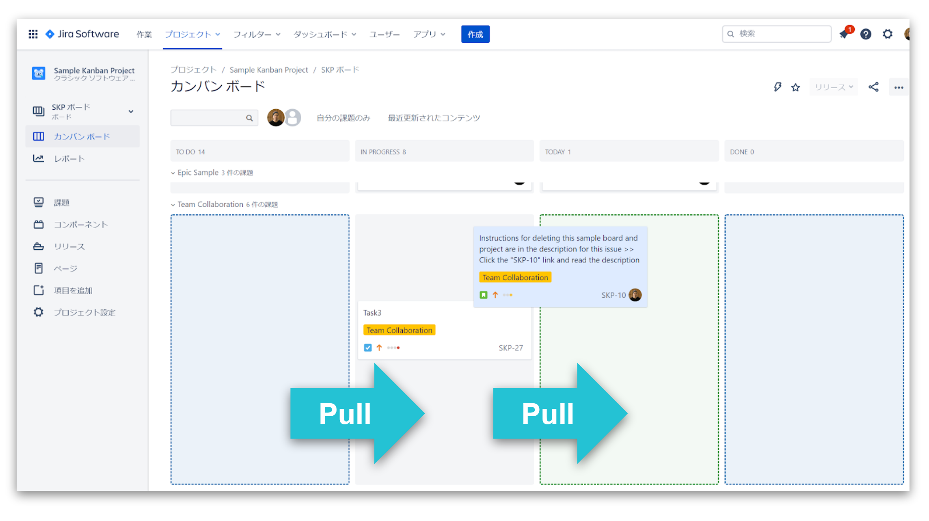The height and width of the screenshot is (521, 929).
Task: Click the Sample Kanban Project avatar icon
Action: pyautogui.click(x=39, y=74)
